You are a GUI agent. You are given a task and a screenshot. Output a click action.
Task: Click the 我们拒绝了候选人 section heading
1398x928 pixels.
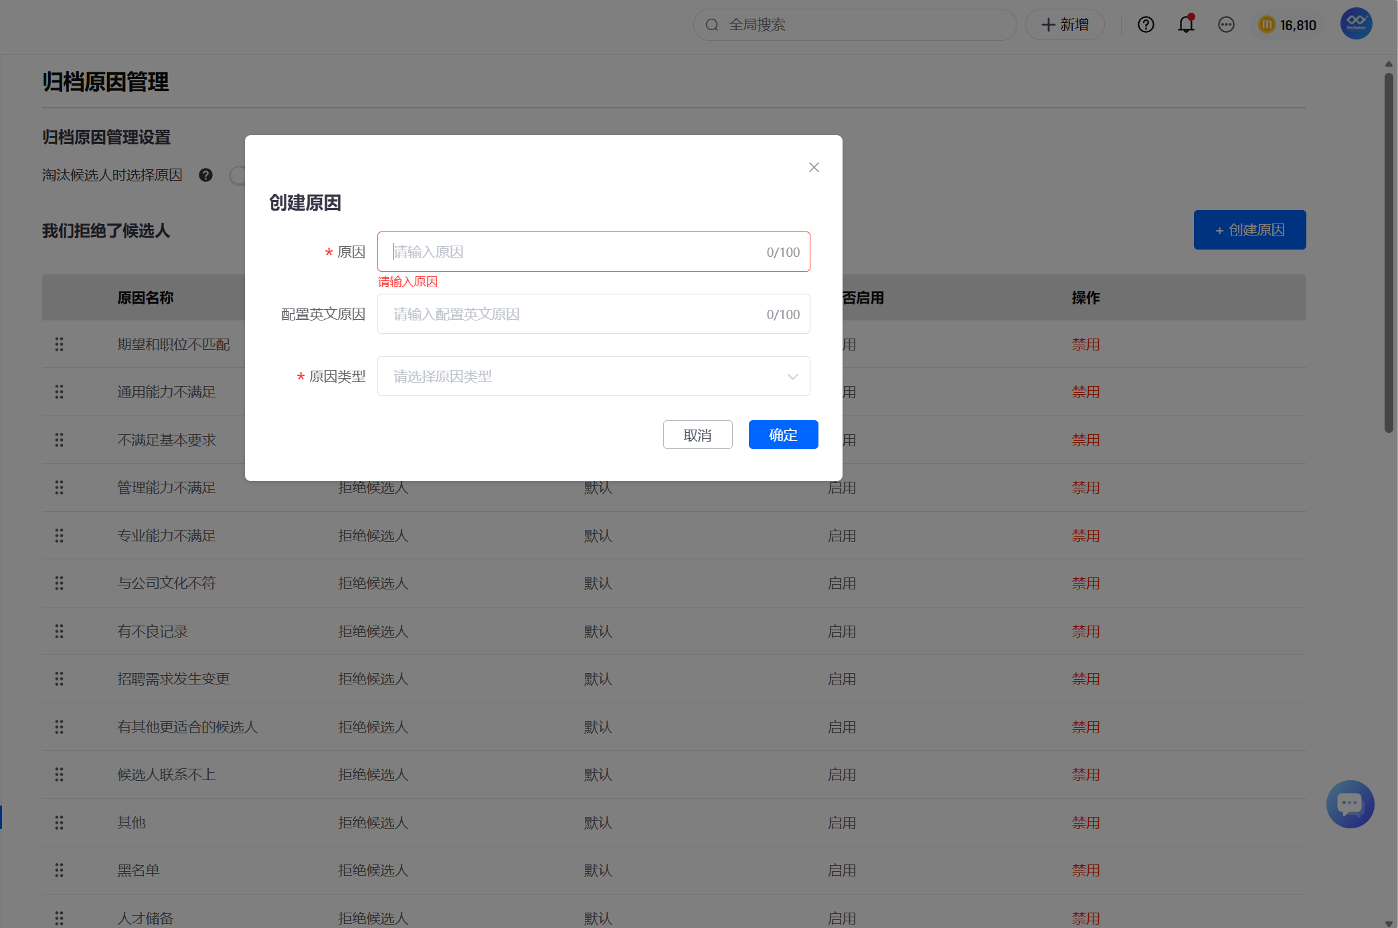[106, 230]
